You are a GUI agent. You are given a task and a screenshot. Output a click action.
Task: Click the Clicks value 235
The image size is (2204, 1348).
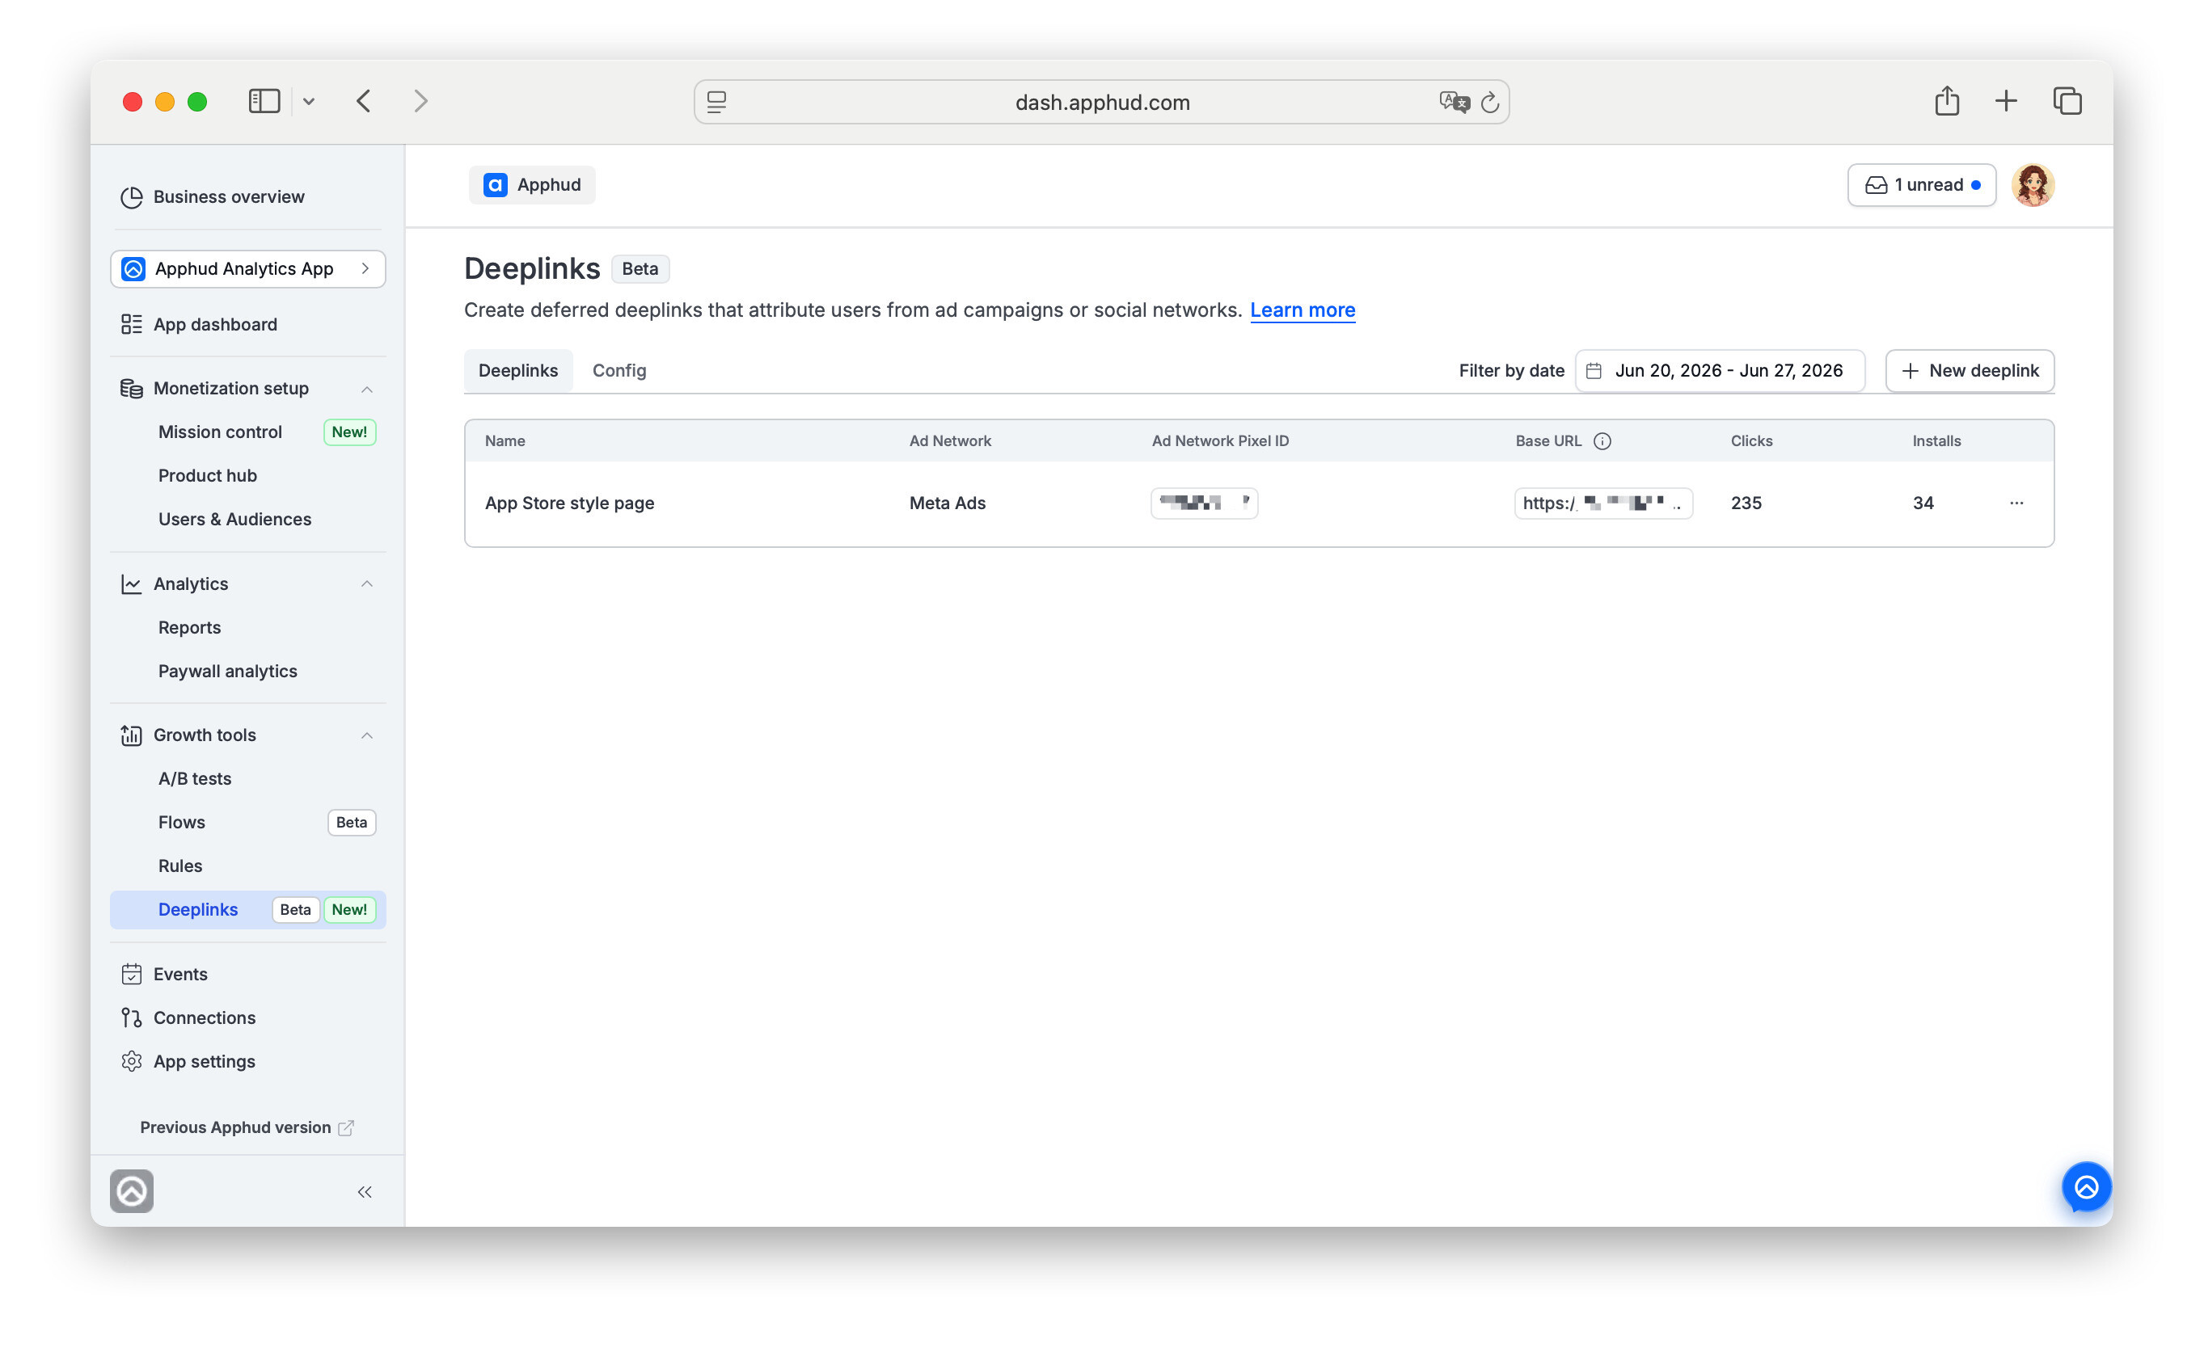(x=1746, y=503)
